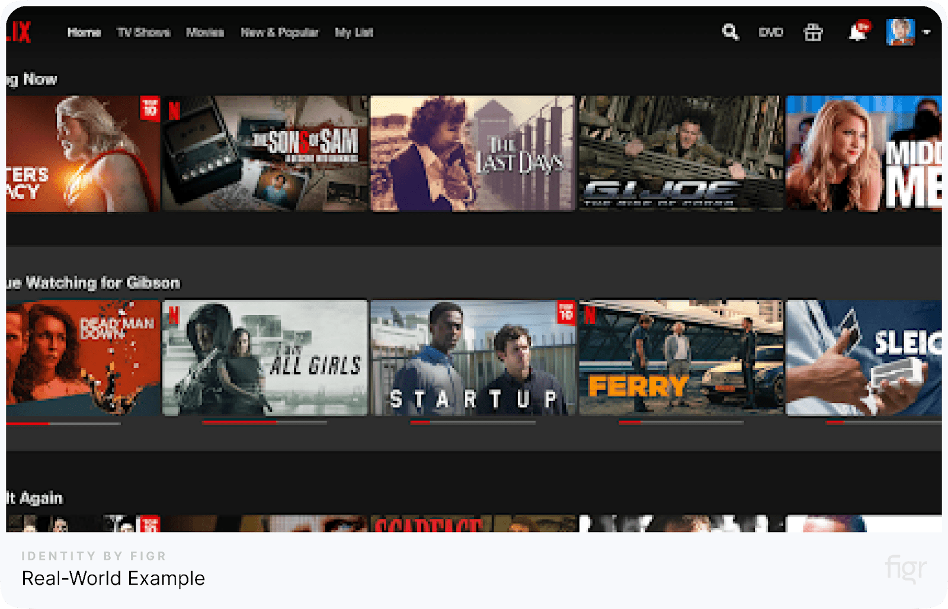Screen dimensions: 948x609
Task: Open the notifications bell
Action: click(x=859, y=31)
